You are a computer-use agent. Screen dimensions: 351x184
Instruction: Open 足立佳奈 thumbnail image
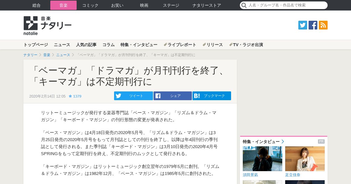[x=305, y=159]
